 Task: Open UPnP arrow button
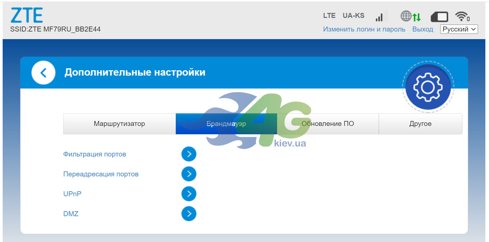click(189, 194)
